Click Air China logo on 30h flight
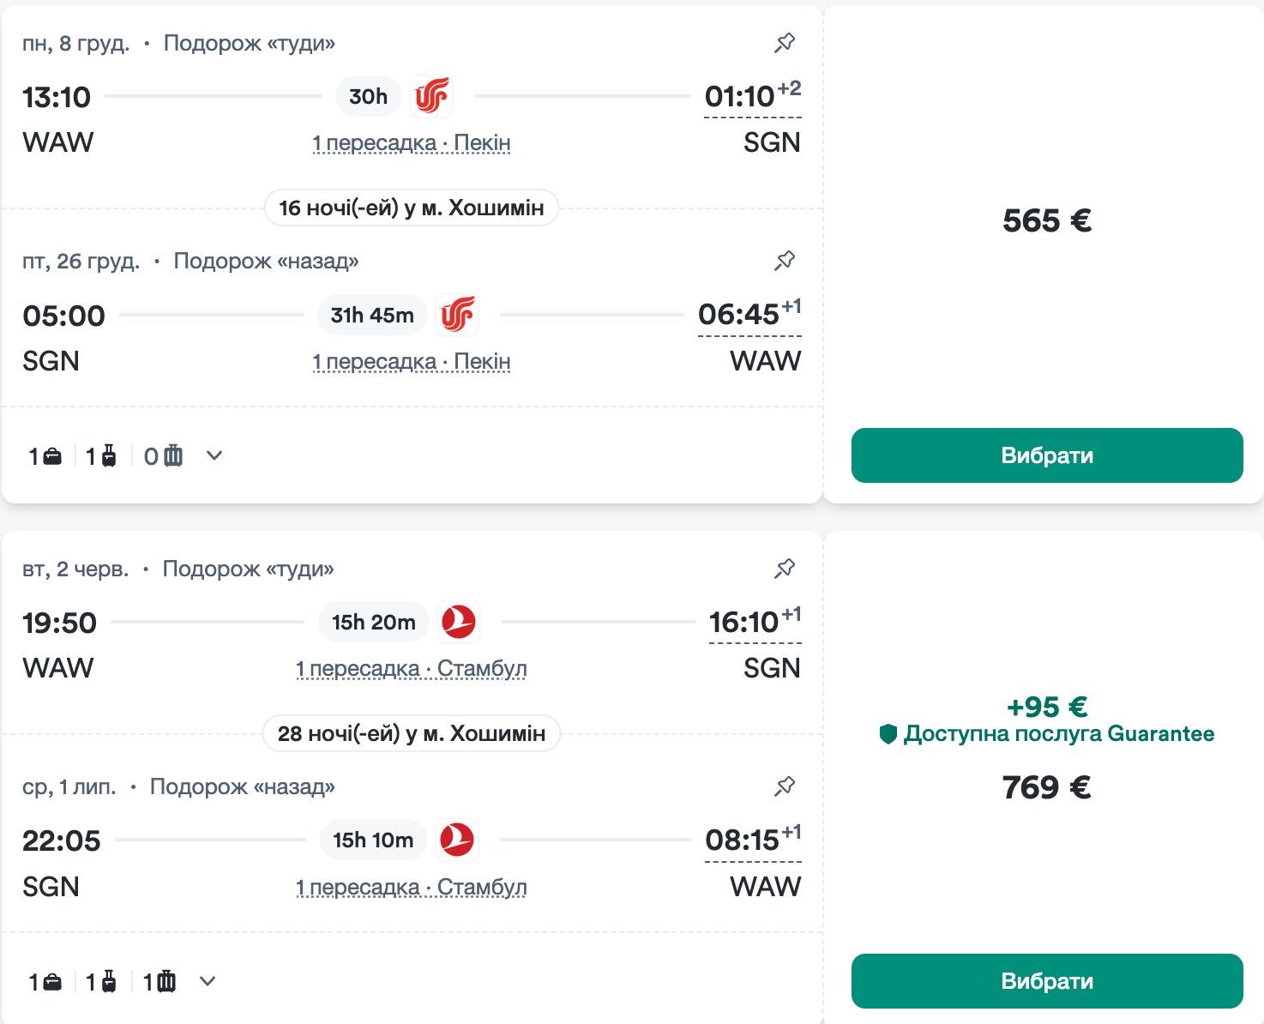 point(431,96)
